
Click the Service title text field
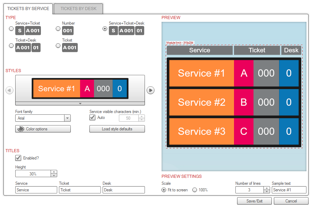(x=36, y=190)
